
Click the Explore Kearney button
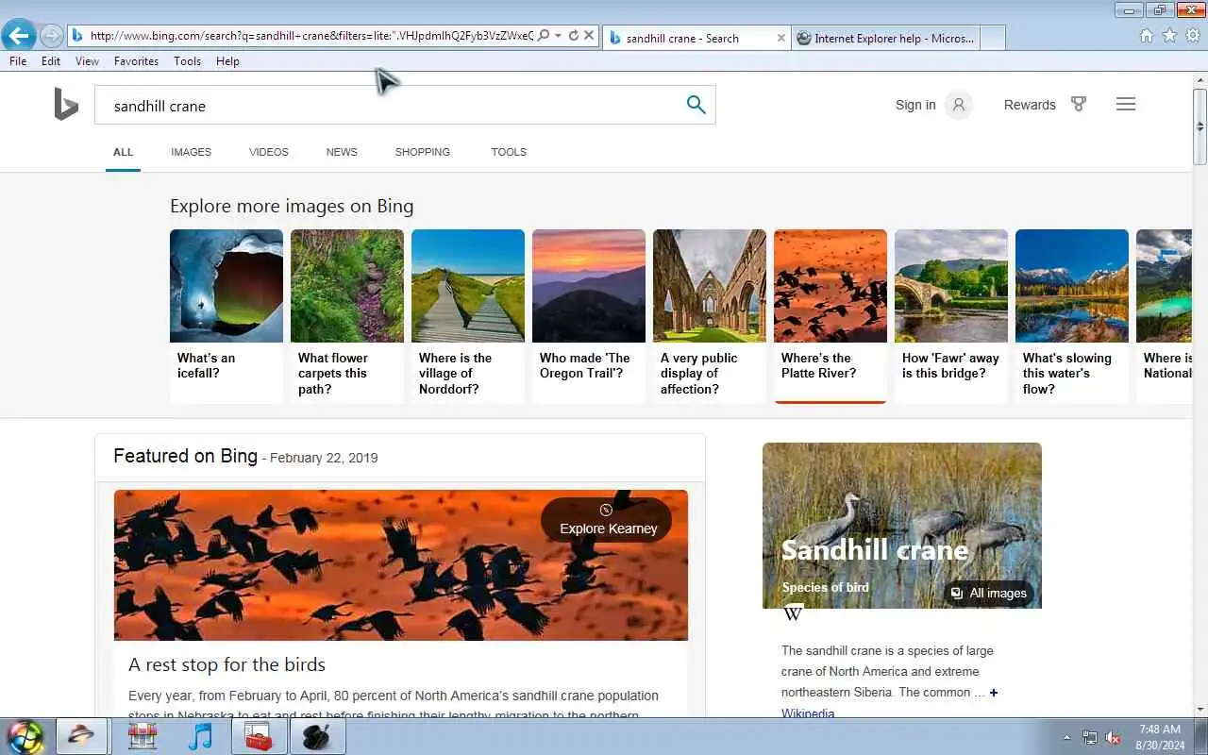(607, 520)
